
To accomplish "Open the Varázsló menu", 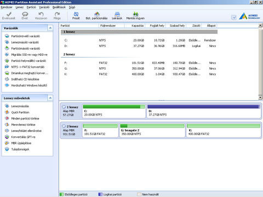I will point(44,7).
